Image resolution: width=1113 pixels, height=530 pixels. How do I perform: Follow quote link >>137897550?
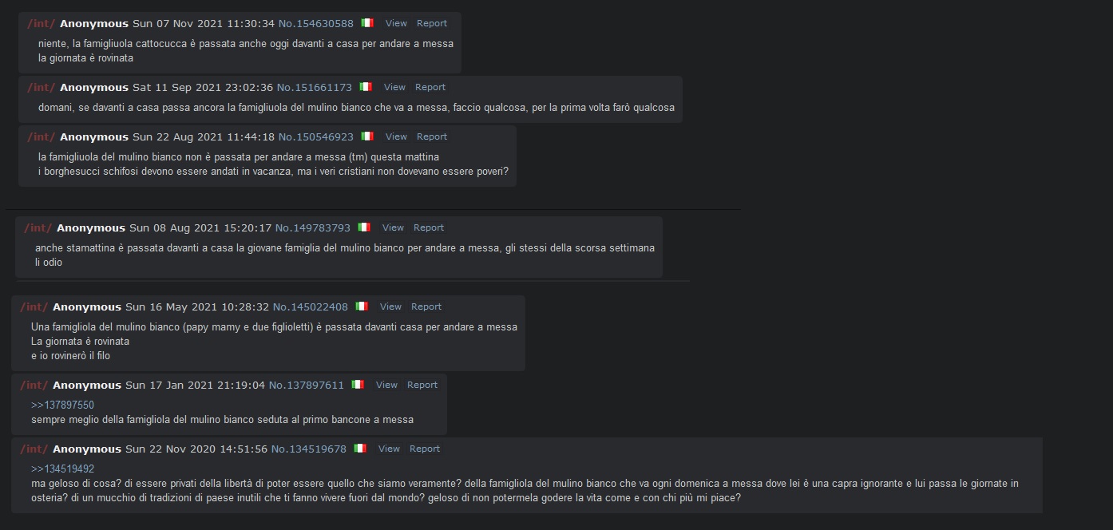tap(62, 405)
